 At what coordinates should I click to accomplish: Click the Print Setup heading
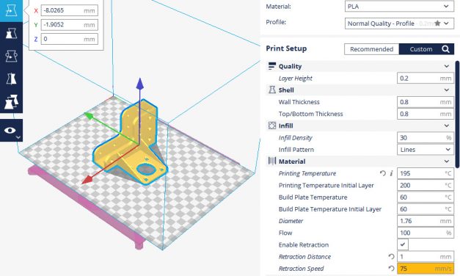(286, 48)
